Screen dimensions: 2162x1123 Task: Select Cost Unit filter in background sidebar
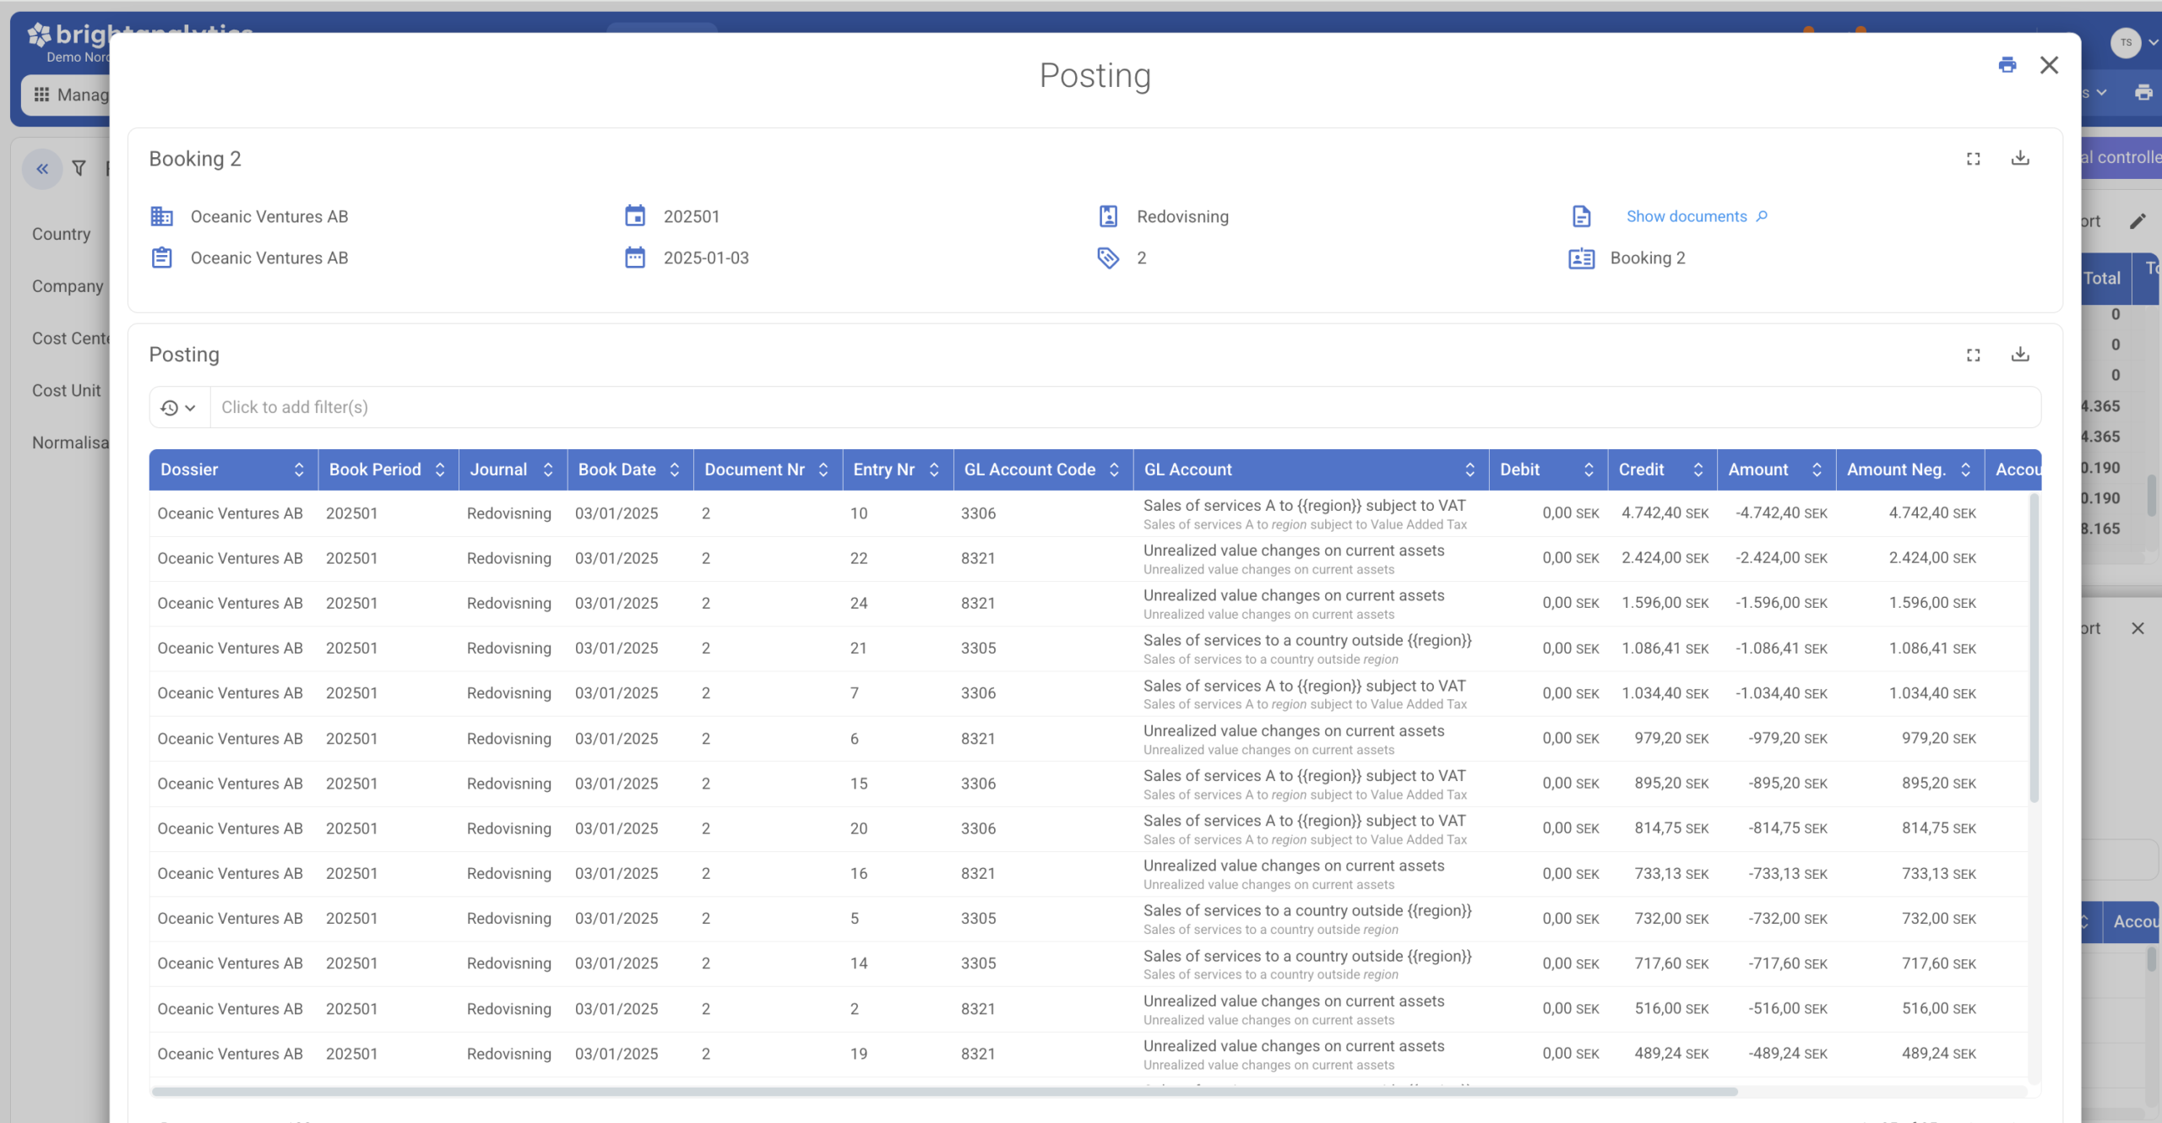pos(66,391)
